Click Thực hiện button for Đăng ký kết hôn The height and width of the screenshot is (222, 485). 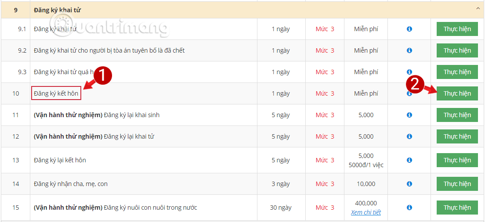(x=457, y=93)
